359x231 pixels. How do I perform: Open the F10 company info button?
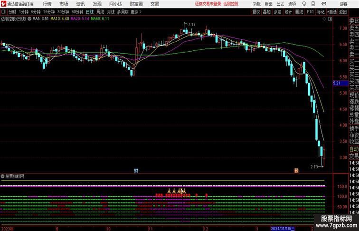(310, 12)
